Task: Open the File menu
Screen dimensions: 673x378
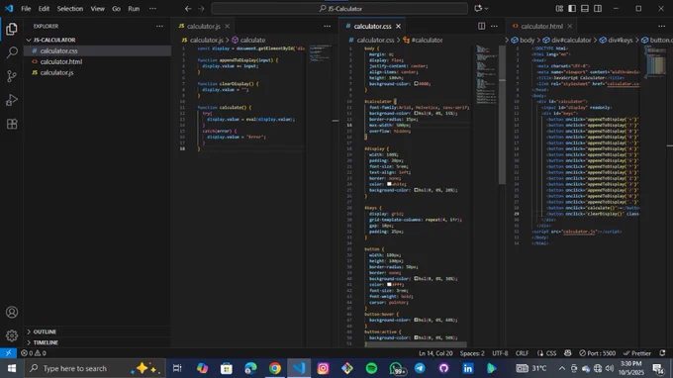Action: [26, 9]
